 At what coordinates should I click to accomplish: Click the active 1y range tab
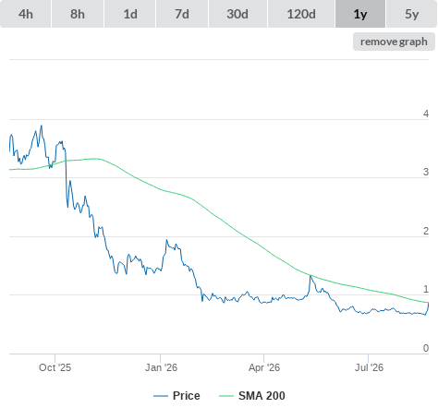pyautogui.click(x=360, y=14)
